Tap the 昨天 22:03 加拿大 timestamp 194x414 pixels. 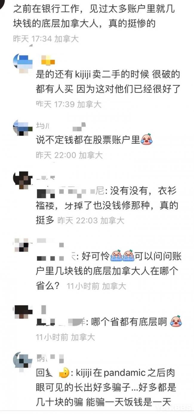91,220
